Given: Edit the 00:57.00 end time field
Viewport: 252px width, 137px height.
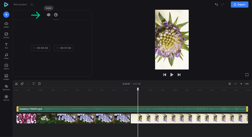Looking at the screenshot, I should tap(64, 48).
